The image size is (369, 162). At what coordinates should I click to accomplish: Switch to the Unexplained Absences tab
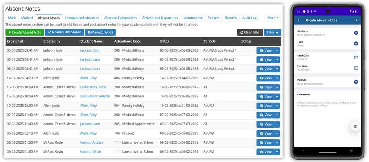point(82,18)
